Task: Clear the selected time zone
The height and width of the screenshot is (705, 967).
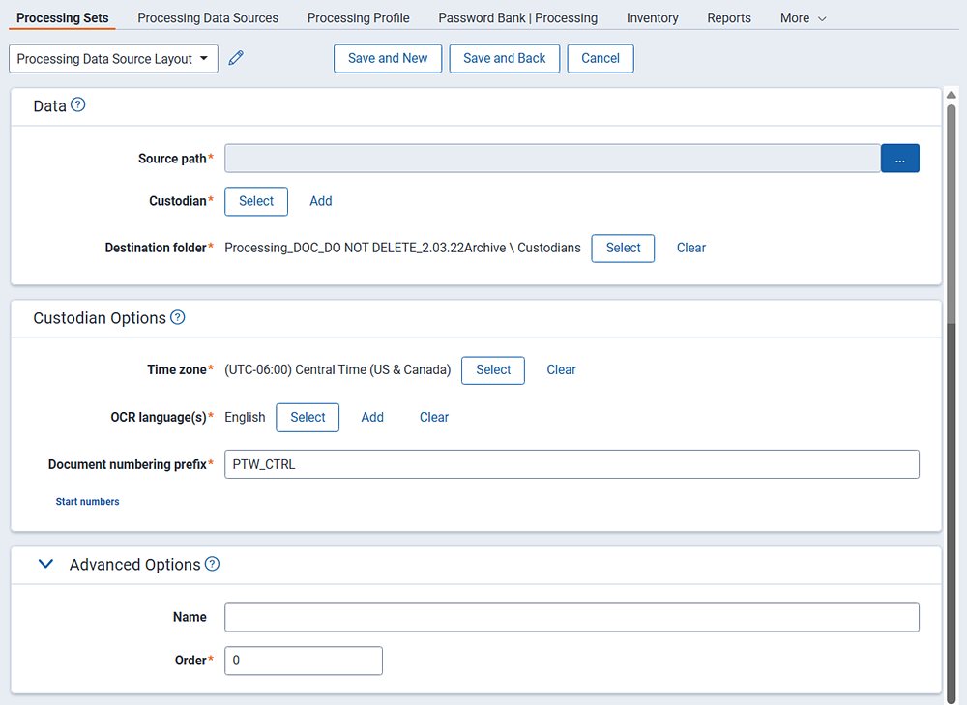Action: (561, 370)
